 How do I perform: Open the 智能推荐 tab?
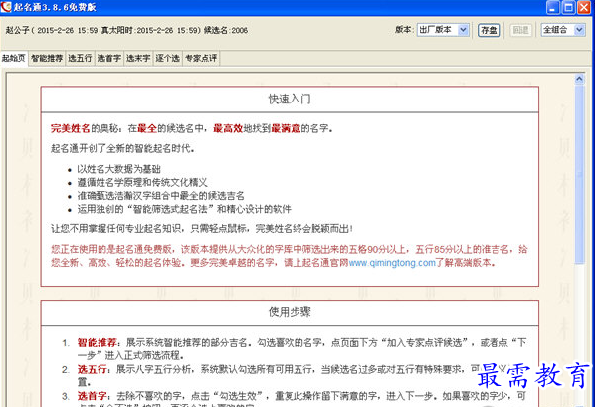[x=47, y=58]
